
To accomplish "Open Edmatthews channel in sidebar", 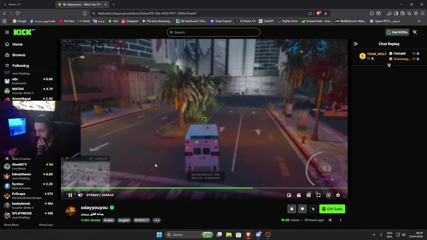I will click(28, 176).
